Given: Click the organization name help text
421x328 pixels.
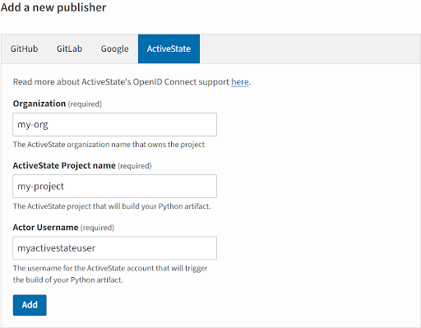Looking at the screenshot, I should (x=109, y=145).
